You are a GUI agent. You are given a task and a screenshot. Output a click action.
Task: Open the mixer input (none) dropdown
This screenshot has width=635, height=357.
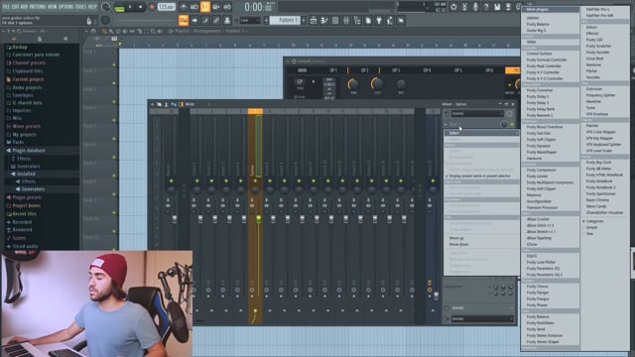coord(477,114)
